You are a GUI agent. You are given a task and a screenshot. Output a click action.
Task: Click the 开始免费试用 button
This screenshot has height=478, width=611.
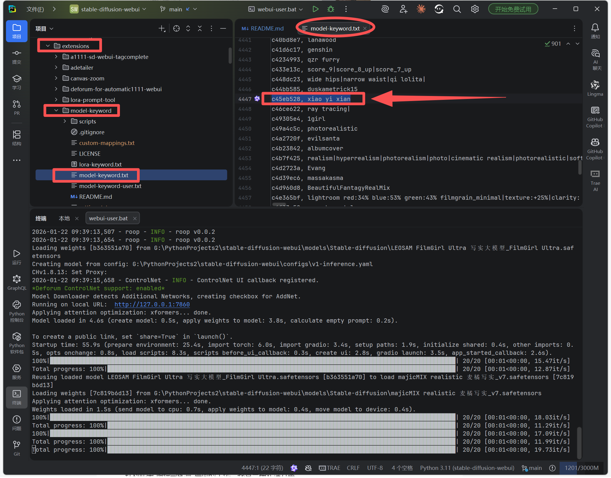pos(513,9)
